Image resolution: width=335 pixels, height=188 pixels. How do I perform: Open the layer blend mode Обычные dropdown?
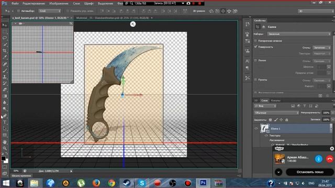(276, 113)
